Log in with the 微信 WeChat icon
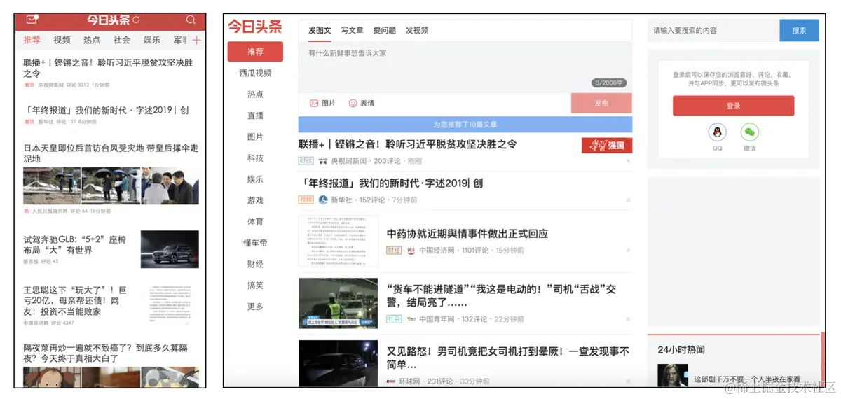This screenshot has height=399, width=841. [750, 132]
